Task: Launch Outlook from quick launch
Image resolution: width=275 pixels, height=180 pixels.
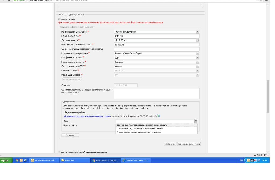Action: pos(21,160)
